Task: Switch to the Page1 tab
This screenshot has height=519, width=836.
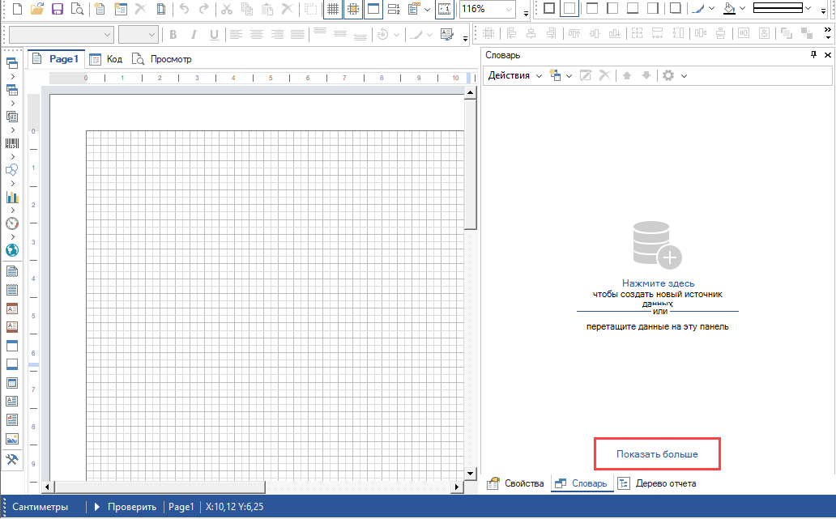Action: point(55,59)
